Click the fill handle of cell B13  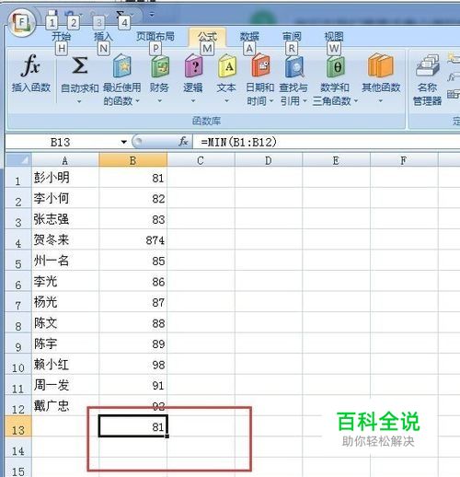(x=167, y=436)
